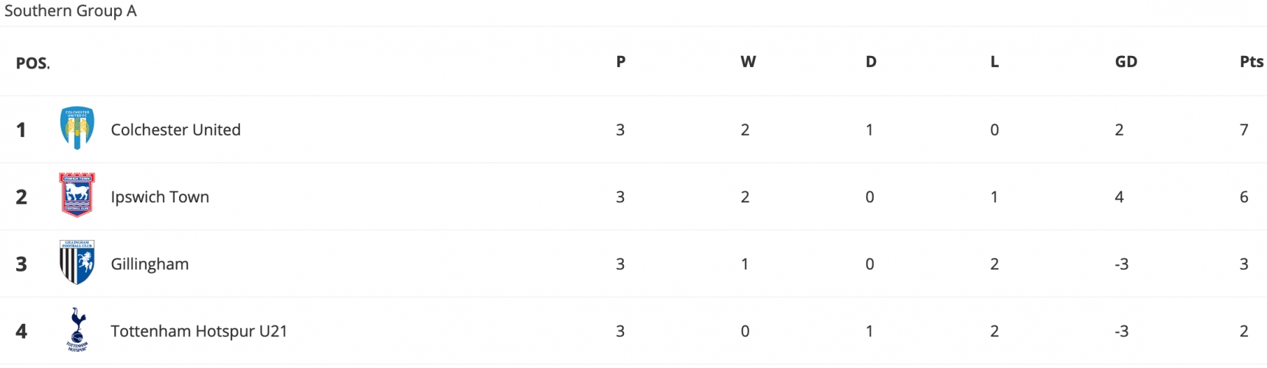The width and height of the screenshot is (1267, 368).
Task: Open the Colchester United team link
Action: tap(175, 130)
